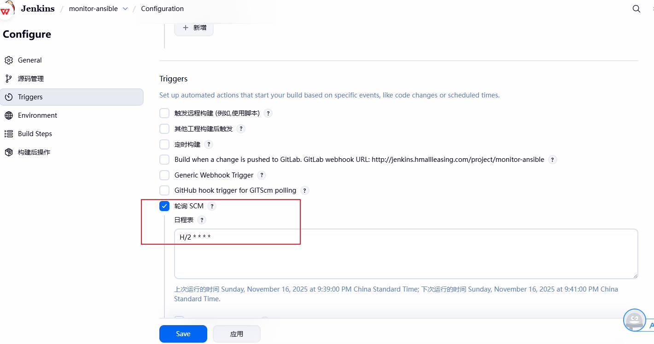Expand the monitor-ansible breadcrumb dropdown arrow
The image size is (654, 344).
click(x=125, y=9)
